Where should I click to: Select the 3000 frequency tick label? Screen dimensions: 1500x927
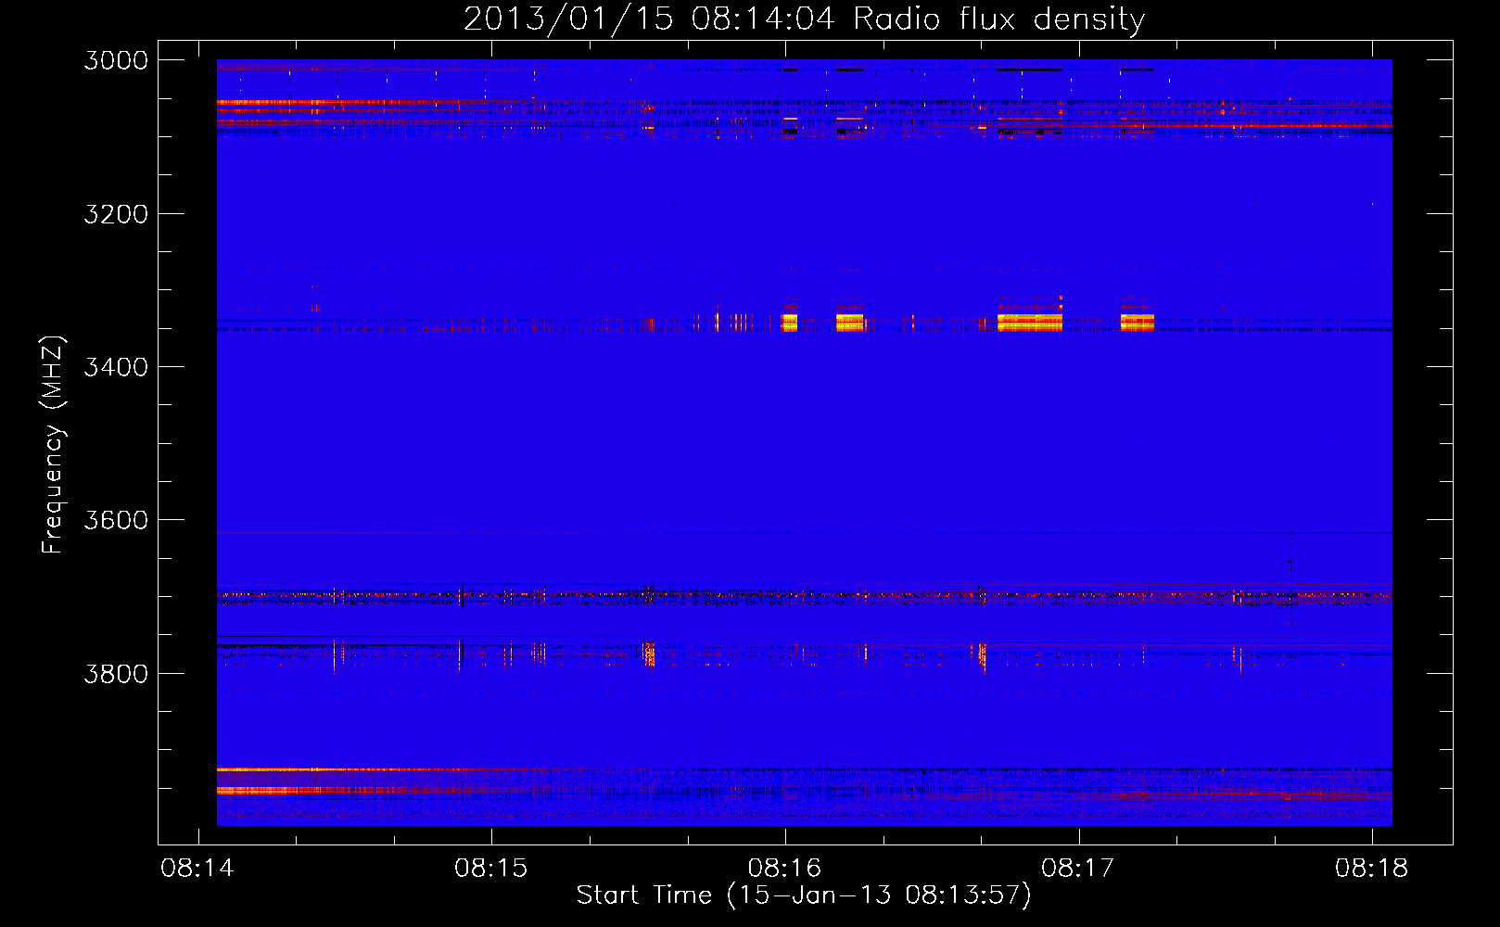116,60
